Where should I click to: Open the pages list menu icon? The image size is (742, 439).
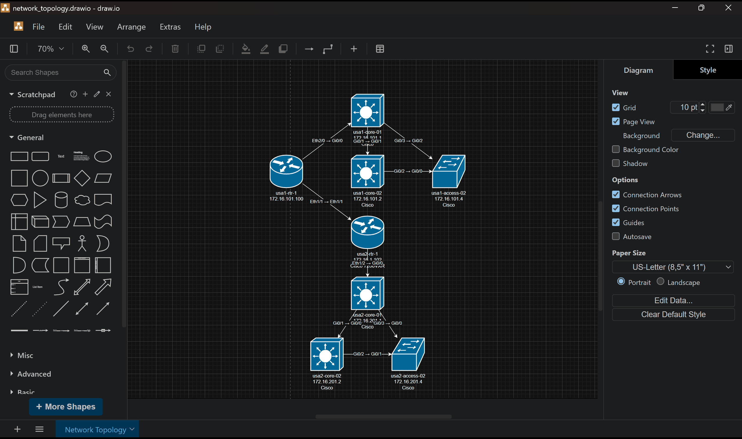pos(39,429)
